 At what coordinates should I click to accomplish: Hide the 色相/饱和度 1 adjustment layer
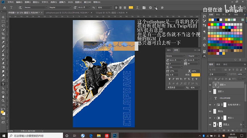pos(210,105)
